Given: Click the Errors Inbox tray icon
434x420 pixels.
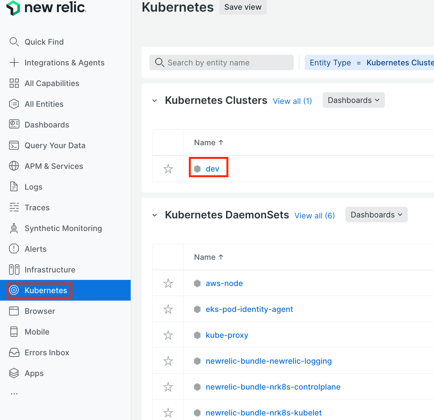Looking at the screenshot, I should [14, 352].
